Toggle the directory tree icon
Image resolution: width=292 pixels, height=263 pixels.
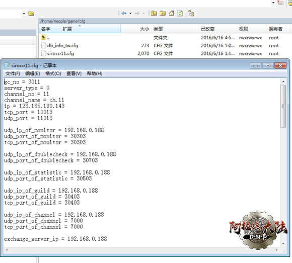click(x=191, y=14)
